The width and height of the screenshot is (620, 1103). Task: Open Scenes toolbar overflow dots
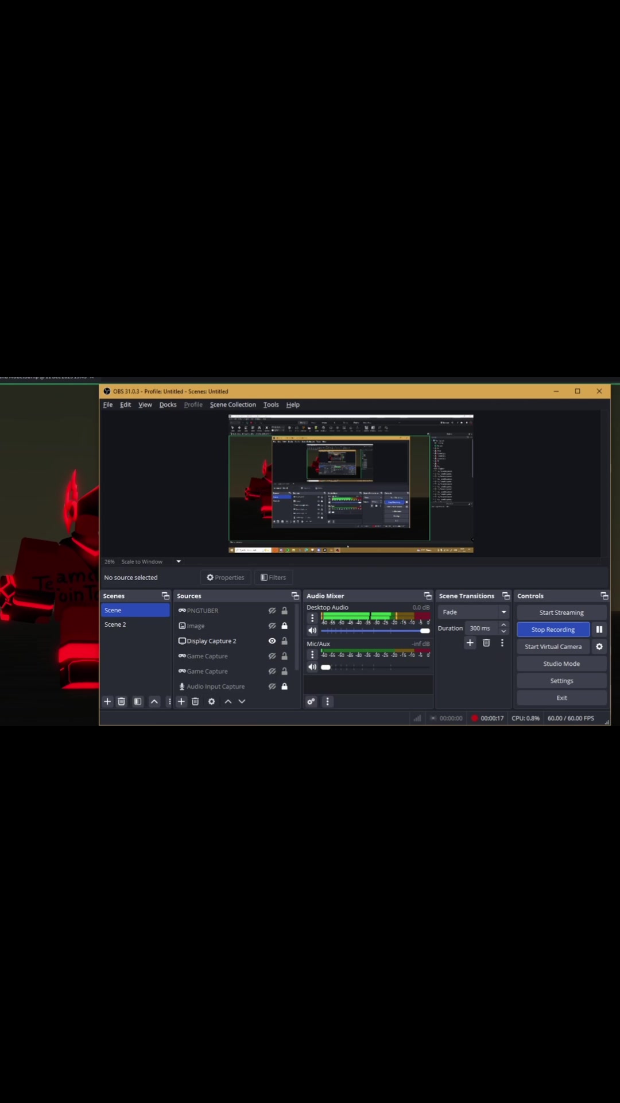click(x=169, y=701)
